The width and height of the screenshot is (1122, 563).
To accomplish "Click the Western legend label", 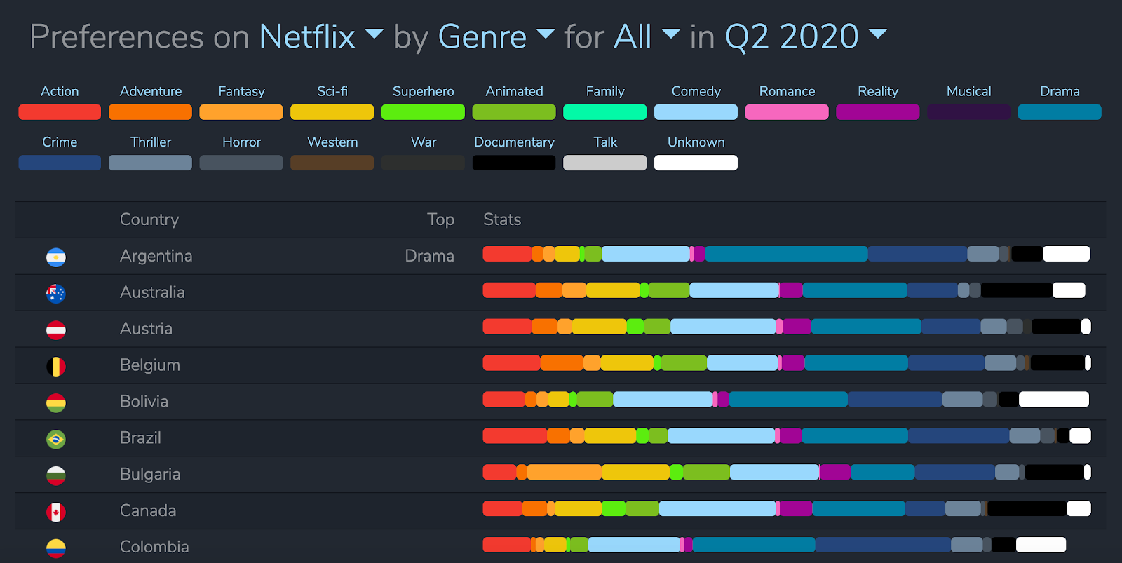I will [x=332, y=142].
